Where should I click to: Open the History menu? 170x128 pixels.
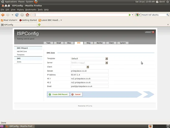20,10
